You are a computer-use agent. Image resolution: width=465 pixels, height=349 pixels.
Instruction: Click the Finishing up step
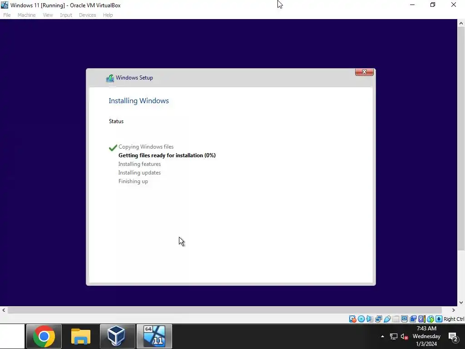(x=133, y=181)
